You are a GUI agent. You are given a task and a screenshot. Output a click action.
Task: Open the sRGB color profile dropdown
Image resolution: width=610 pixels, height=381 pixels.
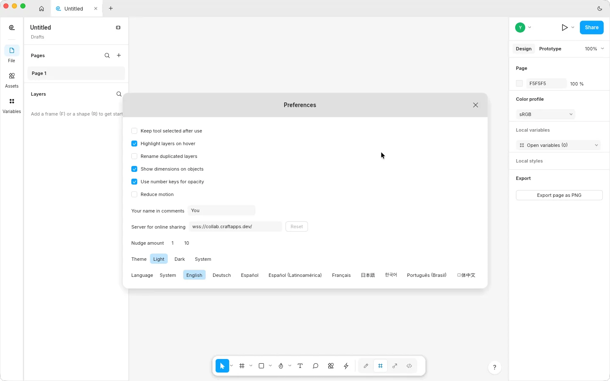[x=546, y=114]
